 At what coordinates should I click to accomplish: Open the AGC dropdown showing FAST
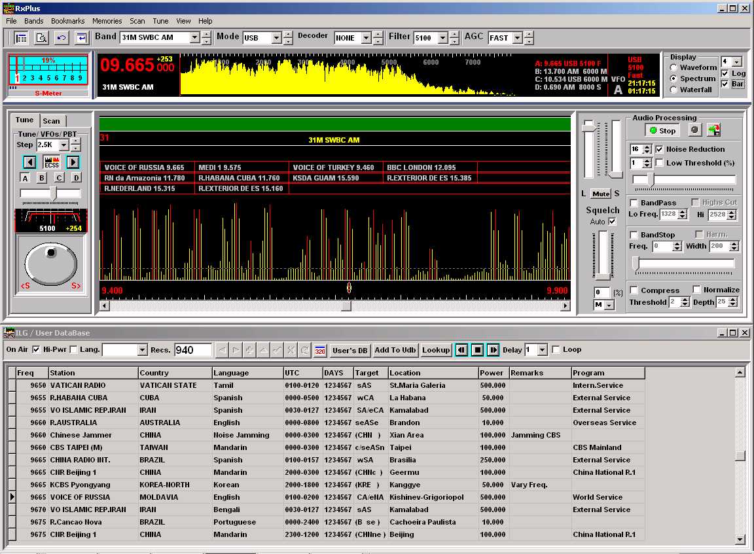point(517,38)
